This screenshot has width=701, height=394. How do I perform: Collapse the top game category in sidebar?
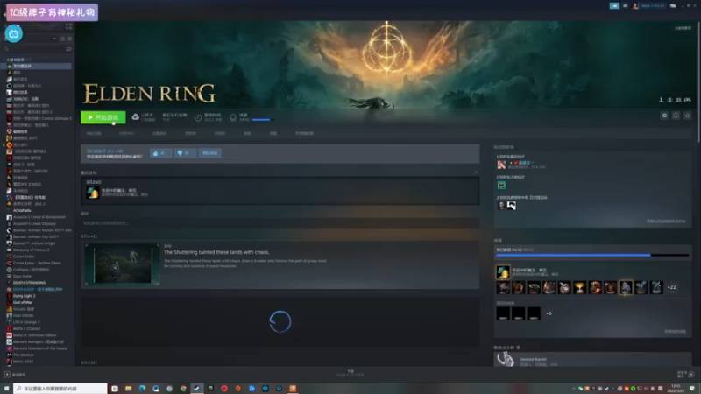pyautogui.click(x=4, y=60)
